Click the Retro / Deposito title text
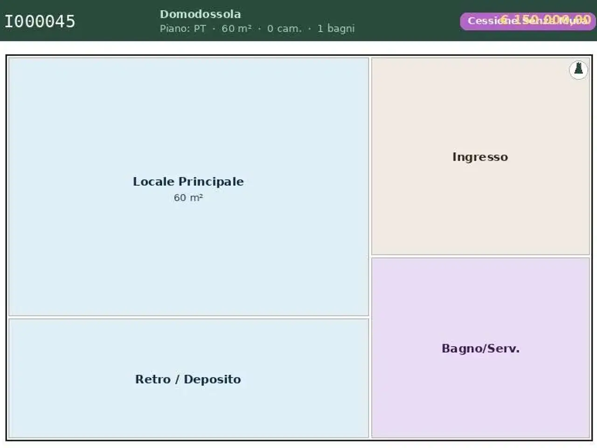 pos(188,379)
